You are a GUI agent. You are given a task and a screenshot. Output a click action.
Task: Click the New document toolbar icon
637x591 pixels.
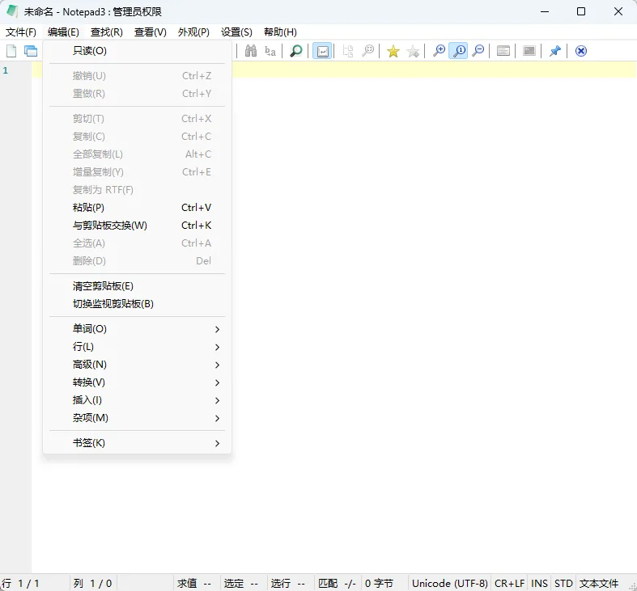(11, 51)
